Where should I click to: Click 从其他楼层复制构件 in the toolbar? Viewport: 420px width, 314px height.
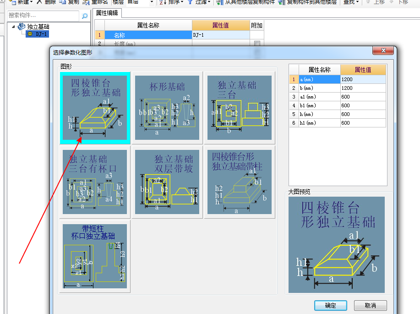click(245, 2)
